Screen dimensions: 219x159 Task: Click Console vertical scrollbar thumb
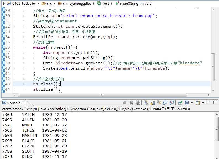point(217,129)
